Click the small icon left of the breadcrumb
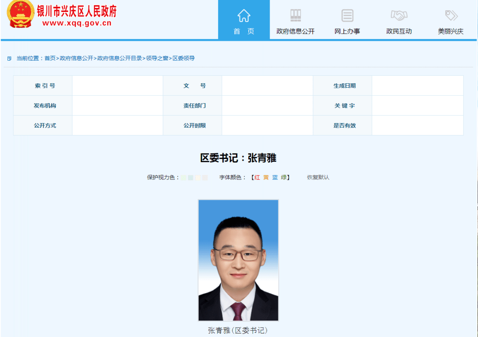 pyautogui.click(x=8, y=58)
